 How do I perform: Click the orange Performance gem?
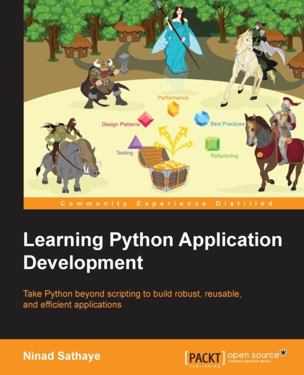click(173, 109)
